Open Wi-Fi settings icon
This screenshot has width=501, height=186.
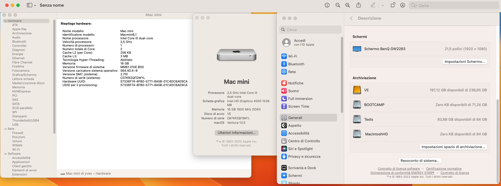click(284, 56)
